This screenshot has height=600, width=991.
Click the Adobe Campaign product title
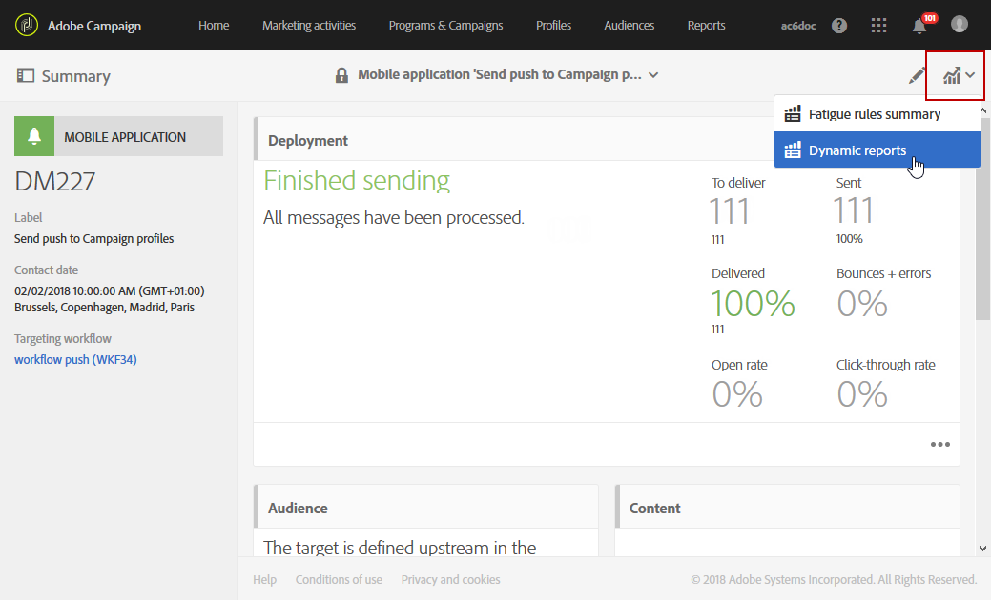[94, 26]
